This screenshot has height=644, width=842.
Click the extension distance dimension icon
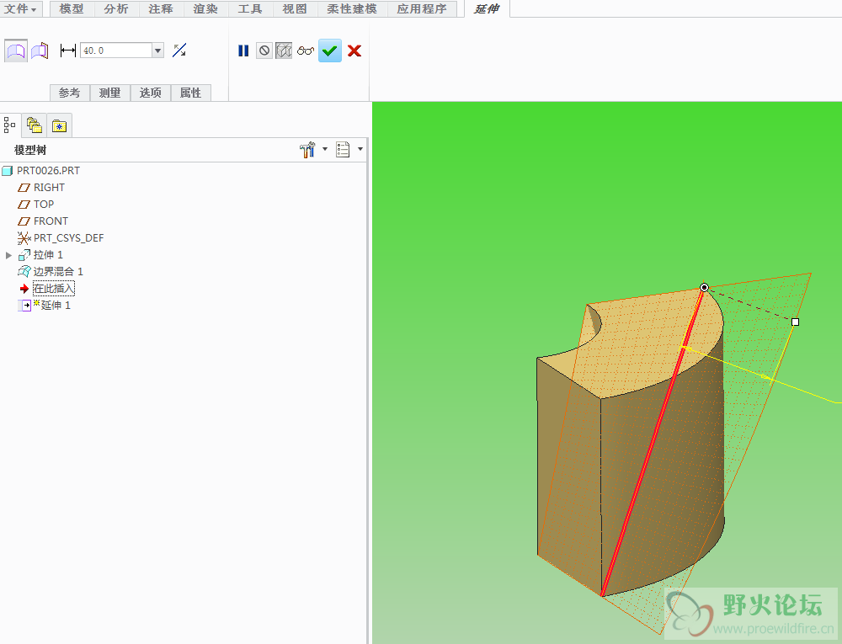tap(68, 51)
